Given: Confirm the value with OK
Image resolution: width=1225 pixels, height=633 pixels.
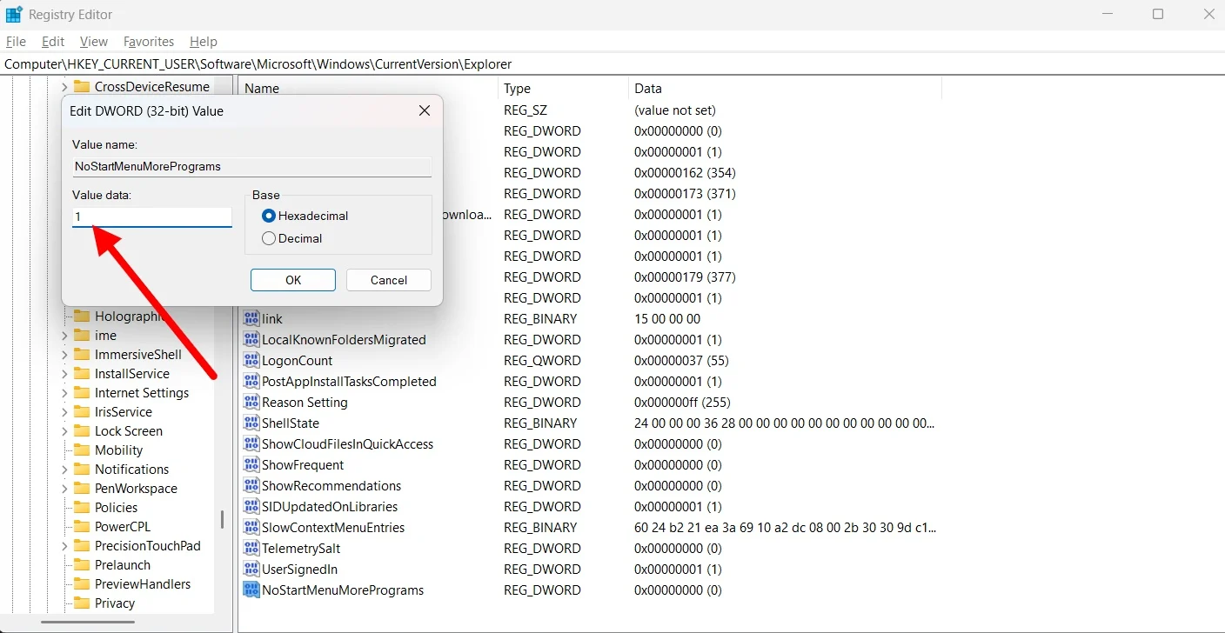Looking at the screenshot, I should click(293, 280).
